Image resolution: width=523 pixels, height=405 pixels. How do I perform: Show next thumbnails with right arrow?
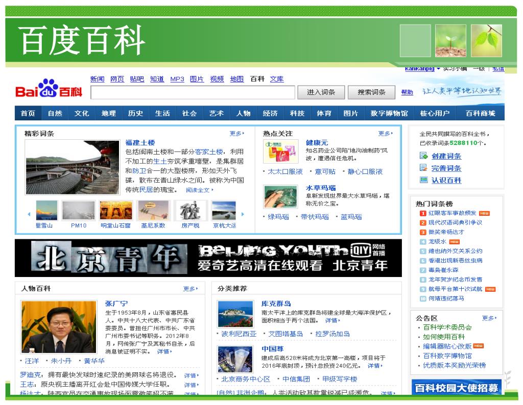tap(243, 214)
